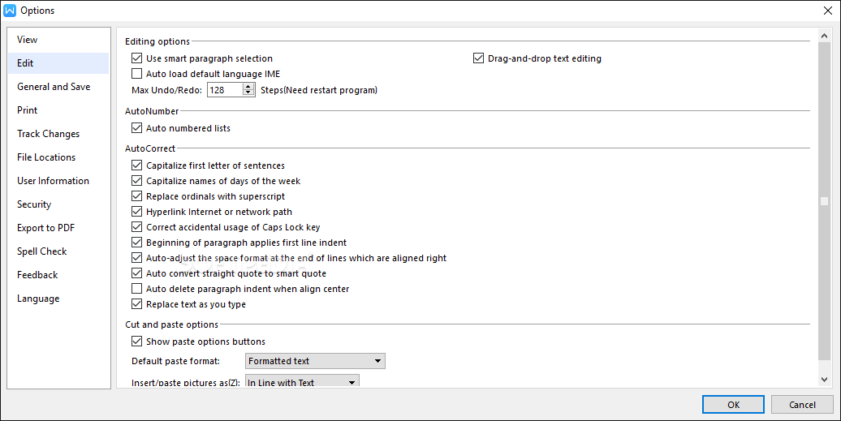Open the Default paste format dropdown
This screenshot has width=841, height=421.
pyautogui.click(x=315, y=361)
